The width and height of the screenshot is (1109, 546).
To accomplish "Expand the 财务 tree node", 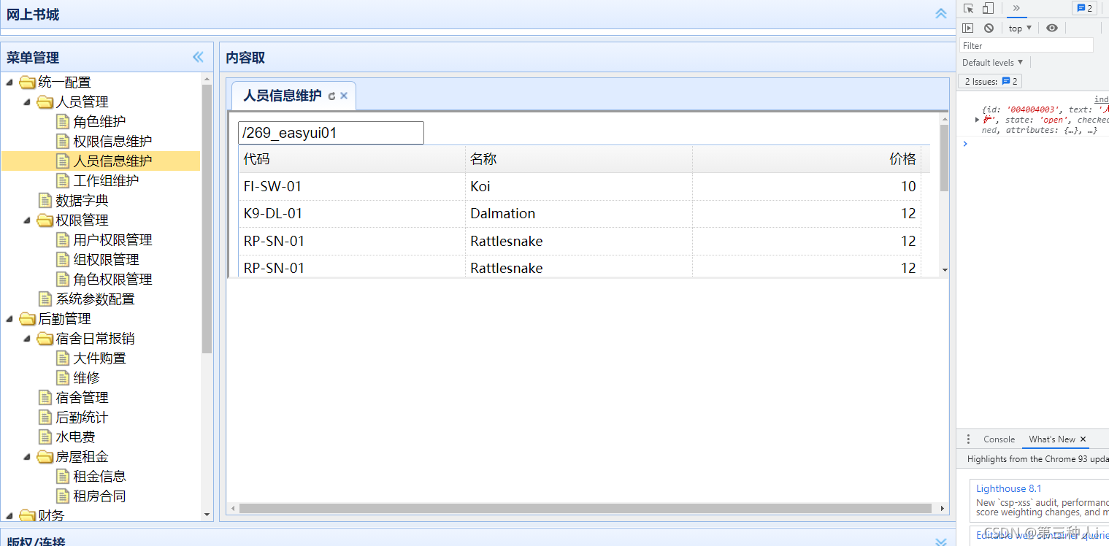I will 9,515.
